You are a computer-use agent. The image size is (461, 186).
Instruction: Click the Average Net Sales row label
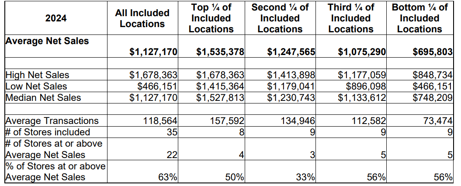[x=47, y=41]
